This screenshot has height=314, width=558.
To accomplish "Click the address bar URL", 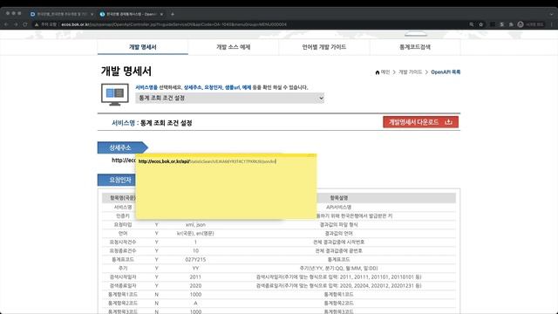I will point(174,24).
